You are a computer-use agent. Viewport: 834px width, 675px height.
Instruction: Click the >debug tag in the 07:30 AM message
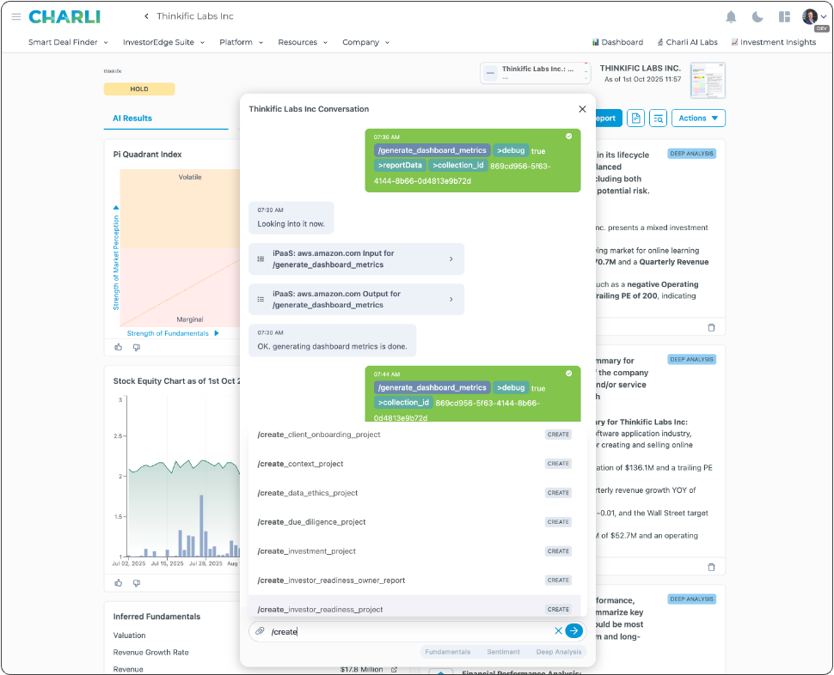[x=511, y=150]
